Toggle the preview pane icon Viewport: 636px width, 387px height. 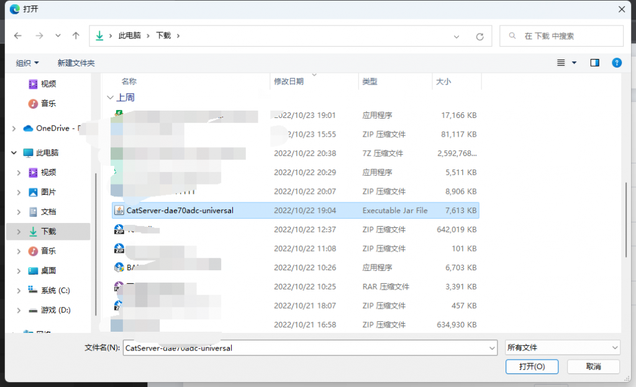[x=594, y=62]
